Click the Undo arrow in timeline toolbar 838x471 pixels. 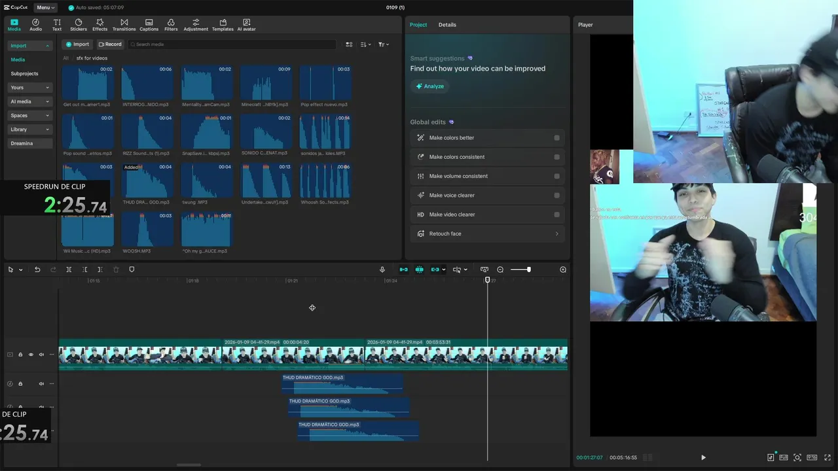tap(37, 270)
